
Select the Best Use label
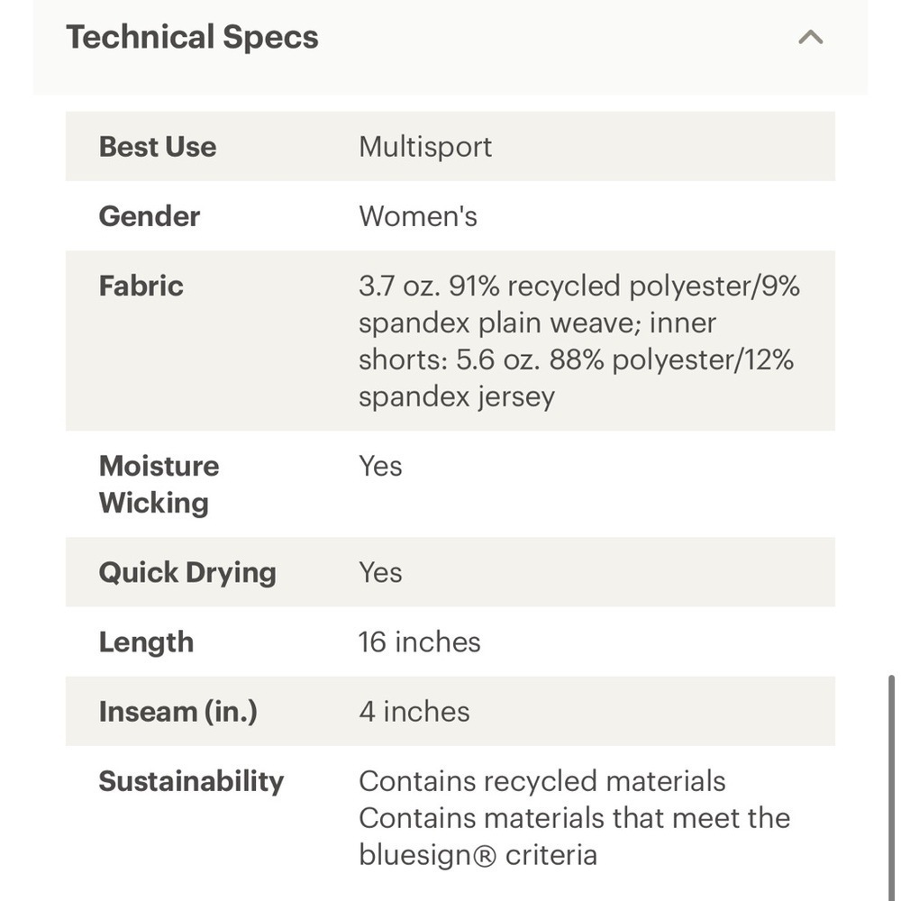pos(158,147)
